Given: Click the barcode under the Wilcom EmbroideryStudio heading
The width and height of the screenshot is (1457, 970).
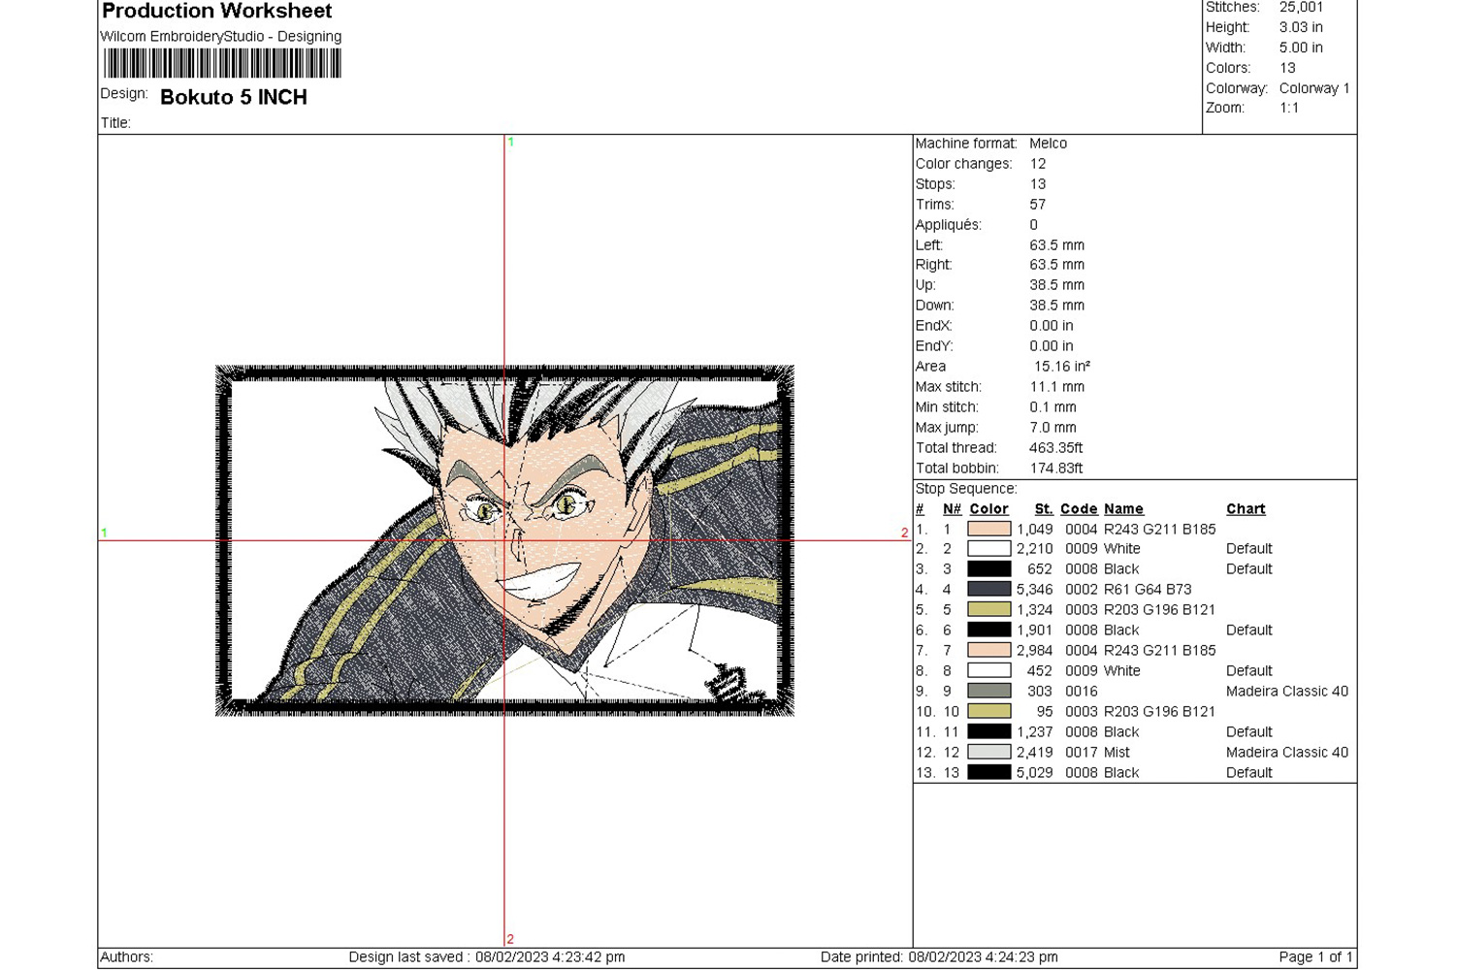Looking at the screenshot, I should point(222,64).
